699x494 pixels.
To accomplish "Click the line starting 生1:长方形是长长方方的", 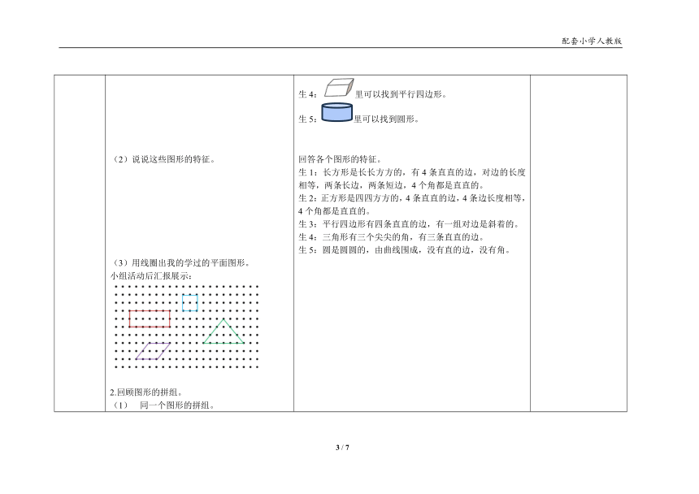I will pyautogui.click(x=412, y=172).
